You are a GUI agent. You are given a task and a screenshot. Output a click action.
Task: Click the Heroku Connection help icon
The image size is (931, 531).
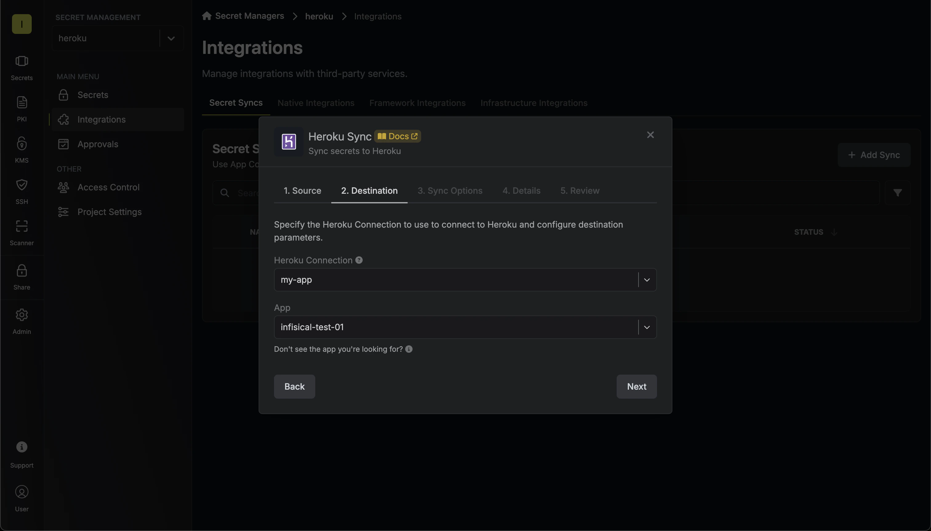(x=359, y=260)
